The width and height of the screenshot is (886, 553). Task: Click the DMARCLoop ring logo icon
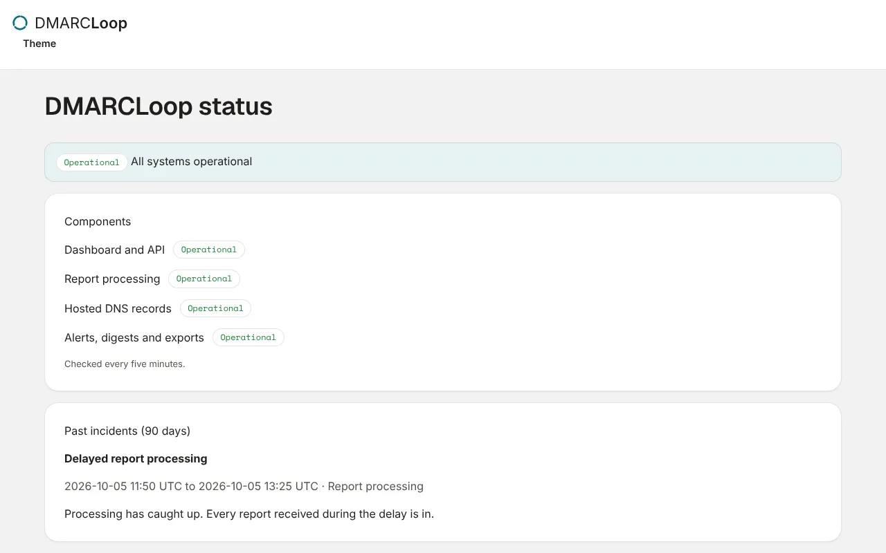pos(20,23)
